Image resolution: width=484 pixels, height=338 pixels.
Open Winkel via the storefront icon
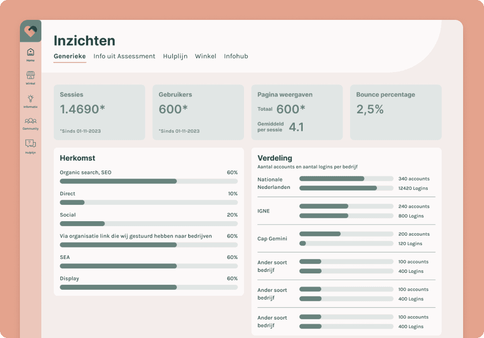(30, 77)
